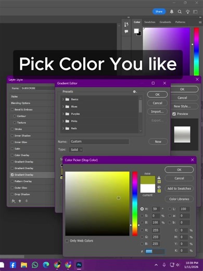The height and width of the screenshot is (271, 203).
Task: Open File Explorer from the taskbar
Action: pyautogui.click(x=24, y=265)
